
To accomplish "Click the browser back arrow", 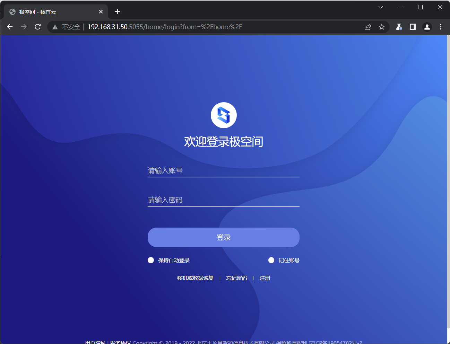I will (x=10, y=27).
